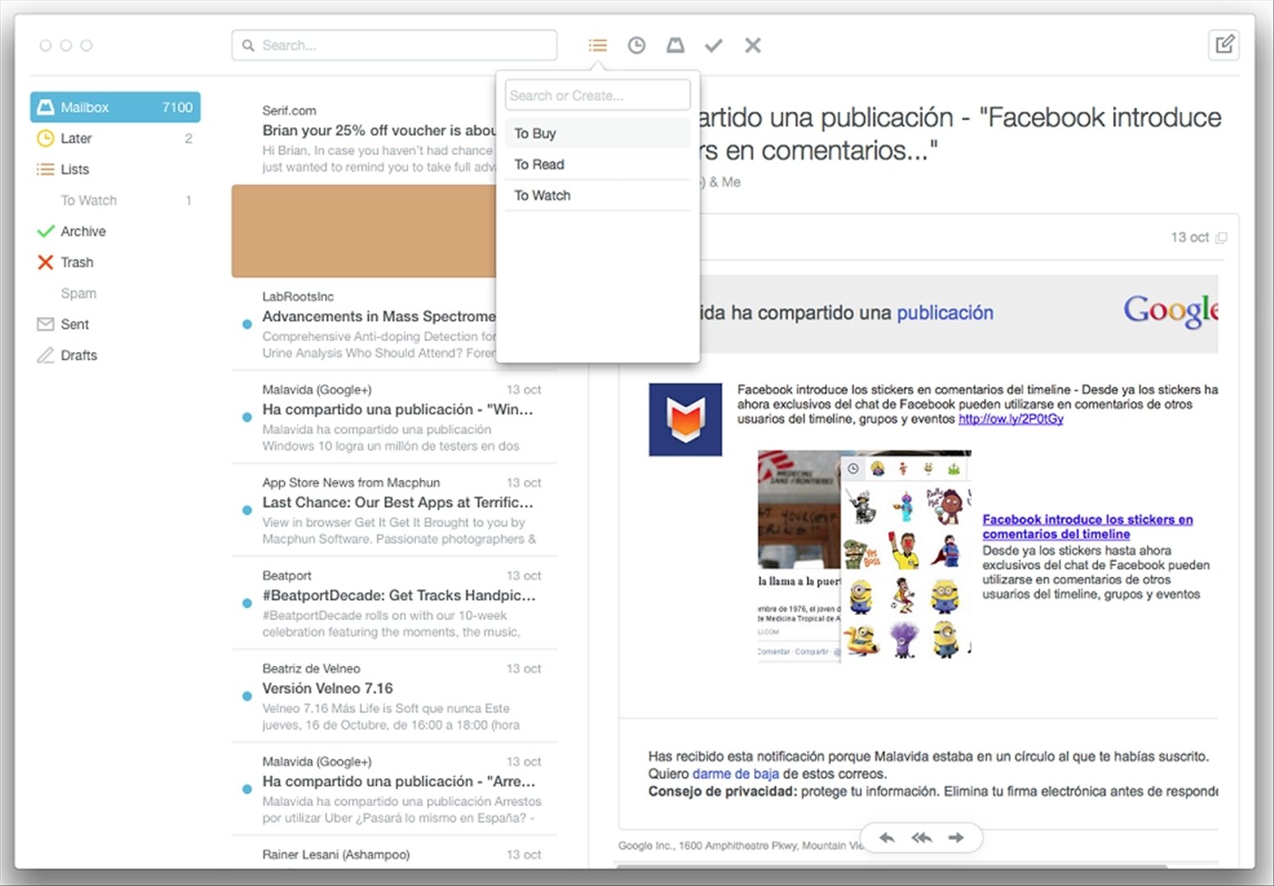
Task: Open the http://ow.ly/2P0tGy link
Action: click(x=1010, y=418)
